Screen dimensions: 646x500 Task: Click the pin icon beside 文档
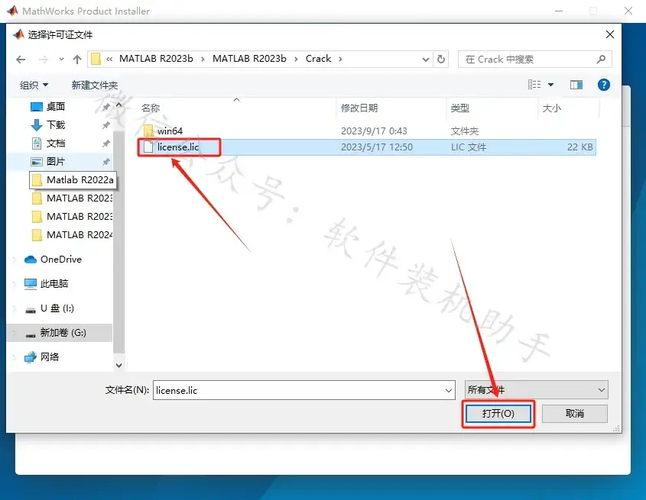click(x=106, y=144)
